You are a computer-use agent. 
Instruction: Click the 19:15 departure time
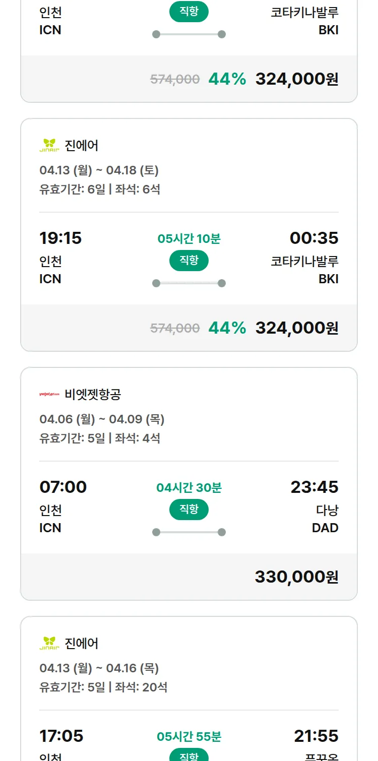coord(60,238)
